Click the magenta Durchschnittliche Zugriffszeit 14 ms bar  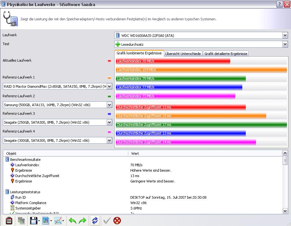pyautogui.click(x=186, y=142)
